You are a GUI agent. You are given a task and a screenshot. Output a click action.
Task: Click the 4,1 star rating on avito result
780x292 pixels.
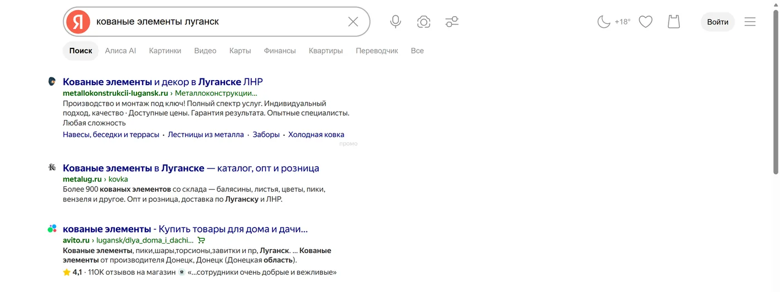coord(72,273)
